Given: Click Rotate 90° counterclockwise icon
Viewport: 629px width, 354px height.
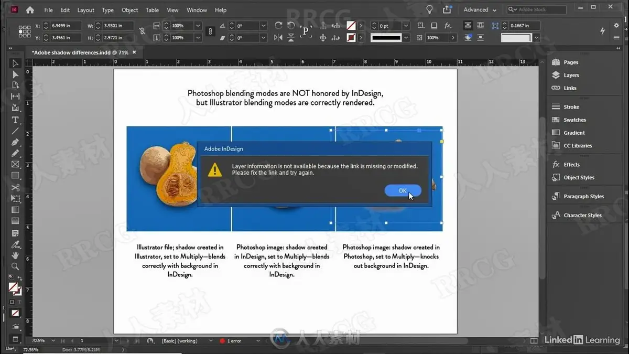Looking at the screenshot, I should (291, 25).
